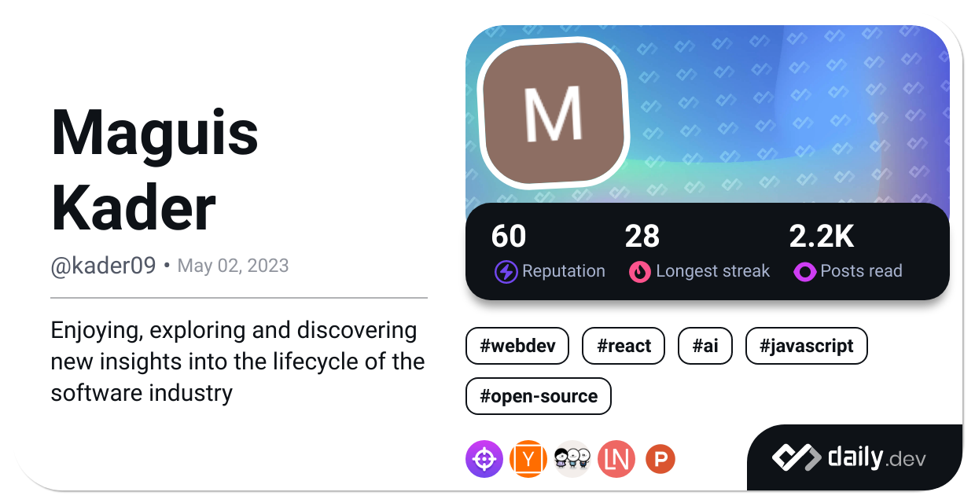This screenshot has width=975, height=503.
Task: Click the @kader09 username handle
Action: 103,266
